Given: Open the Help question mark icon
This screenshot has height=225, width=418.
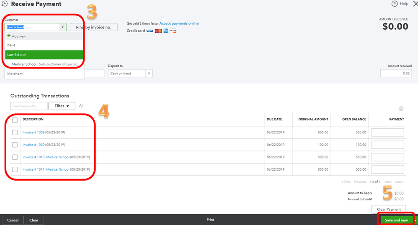Looking at the screenshot, I should point(394,4).
